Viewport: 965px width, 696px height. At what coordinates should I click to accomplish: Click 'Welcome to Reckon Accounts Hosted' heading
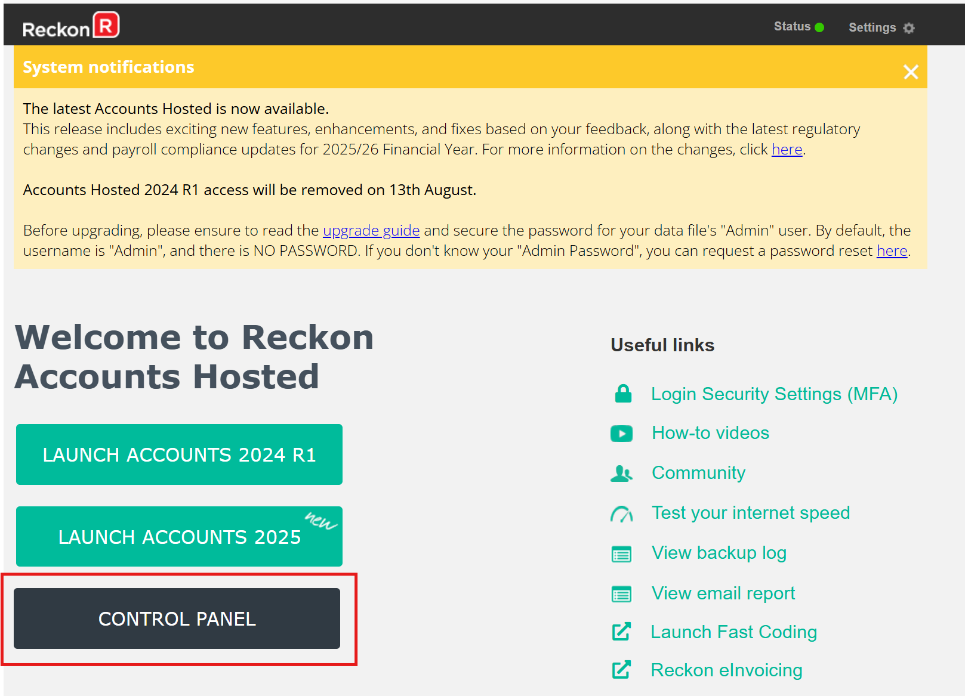(195, 357)
